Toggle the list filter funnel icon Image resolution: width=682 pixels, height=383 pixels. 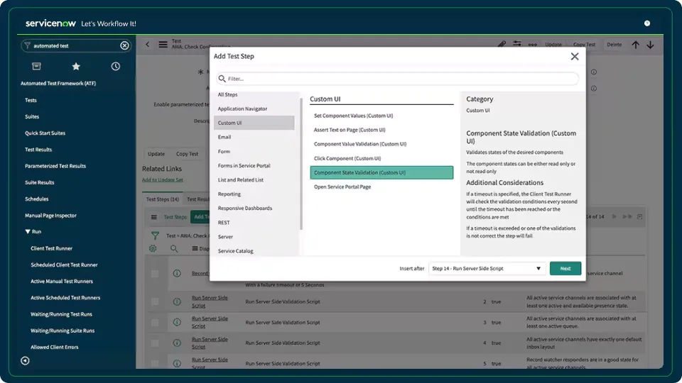tap(156, 235)
